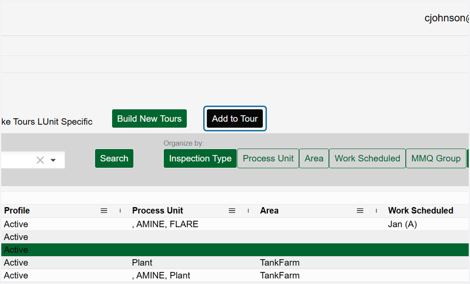
Task: Open the Process Unit column menu icon
Action: click(x=232, y=211)
